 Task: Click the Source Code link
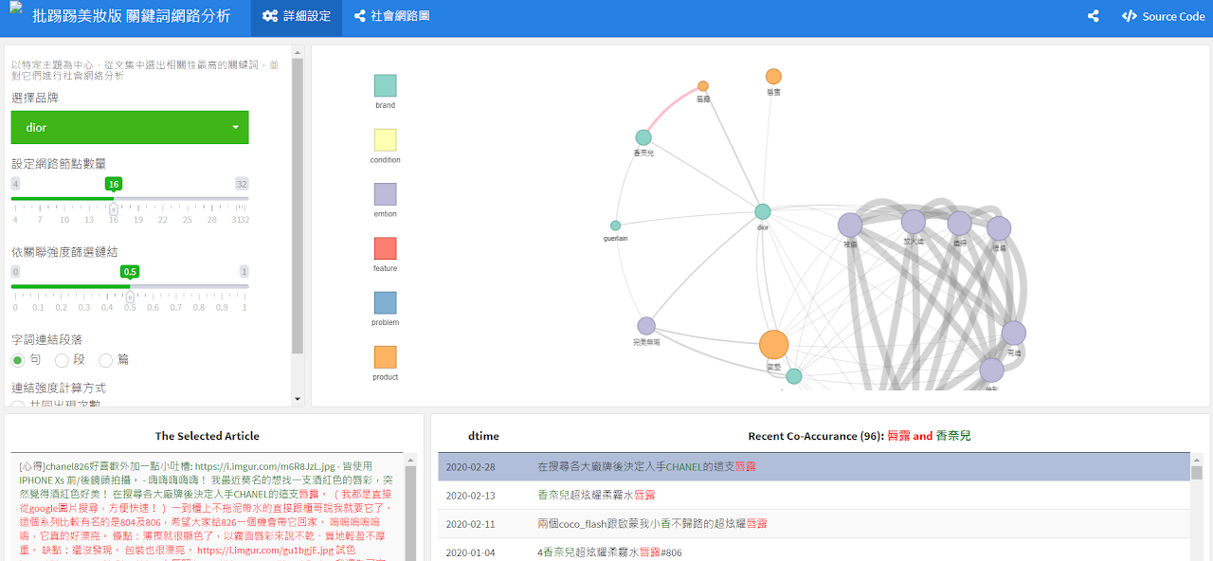(x=1164, y=16)
